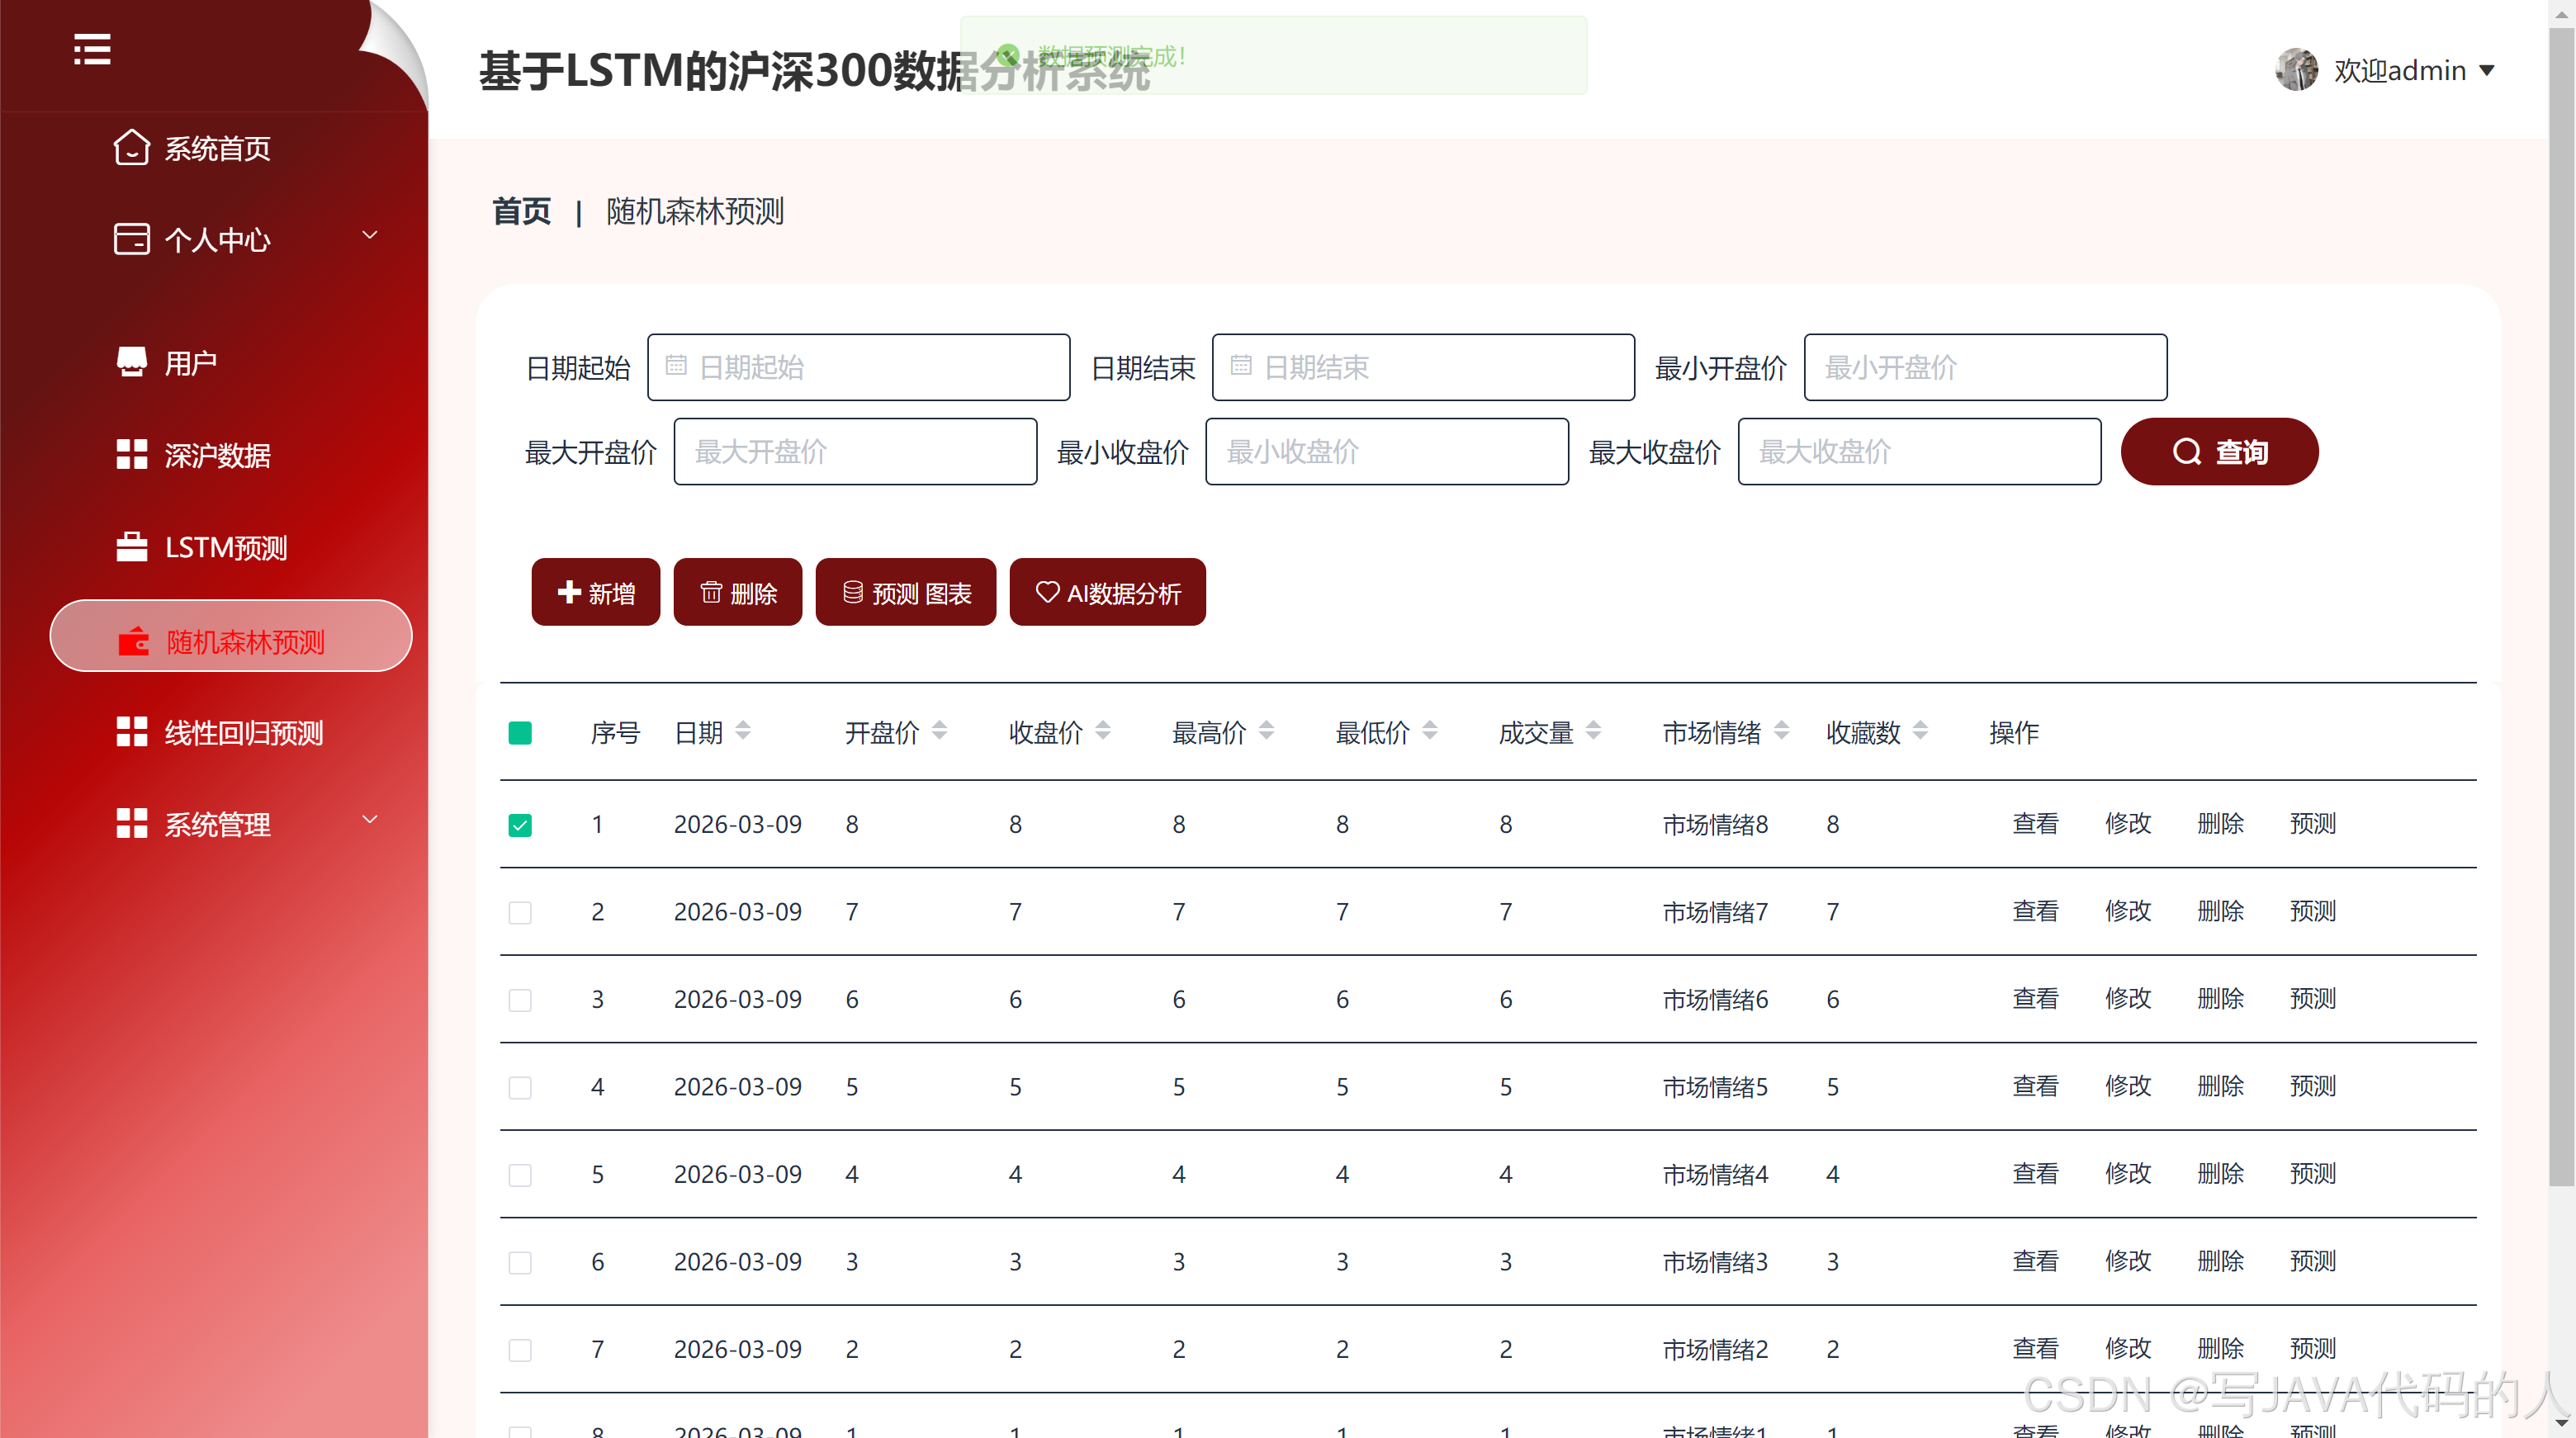Open the 欢迎admin dropdown arrow

(x=2487, y=70)
